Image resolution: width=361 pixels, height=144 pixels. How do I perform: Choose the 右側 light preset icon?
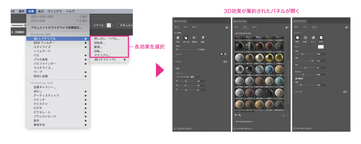pos(321,37)
